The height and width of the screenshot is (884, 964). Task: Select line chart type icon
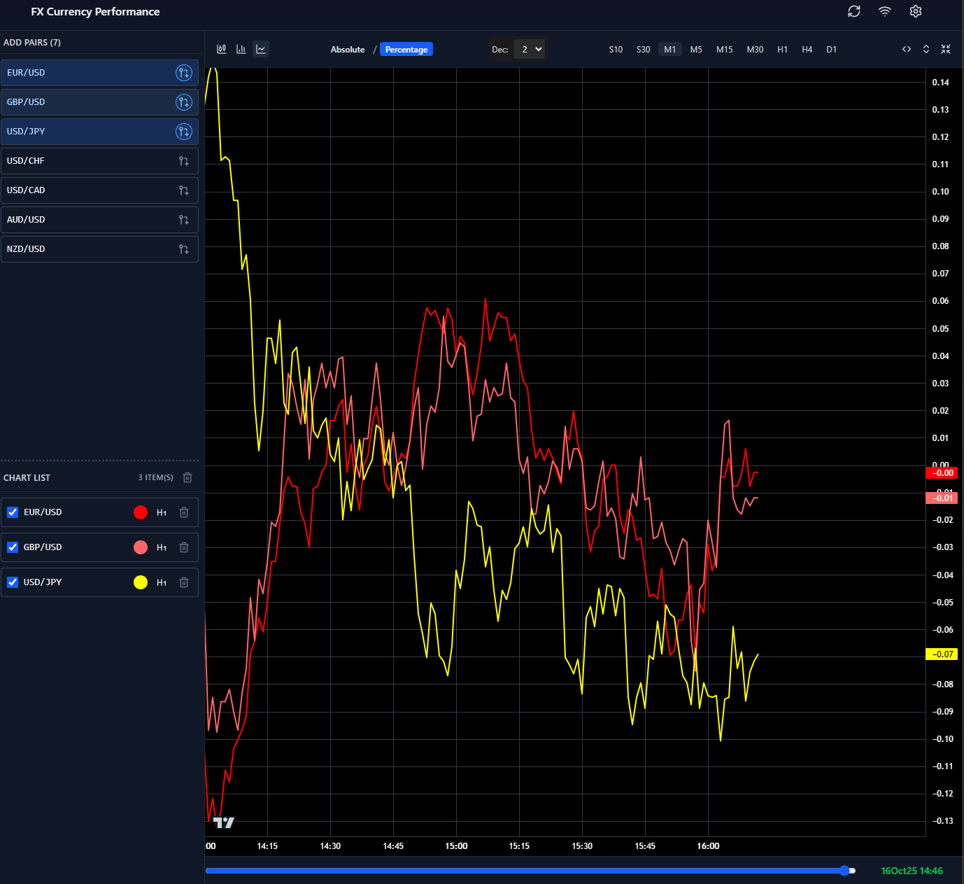tap(261, 49)
